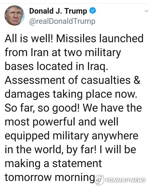Viewport: 149px width, 189px height.
Task: Click the round profile avatar photo
Action: [x=15, y=15]
